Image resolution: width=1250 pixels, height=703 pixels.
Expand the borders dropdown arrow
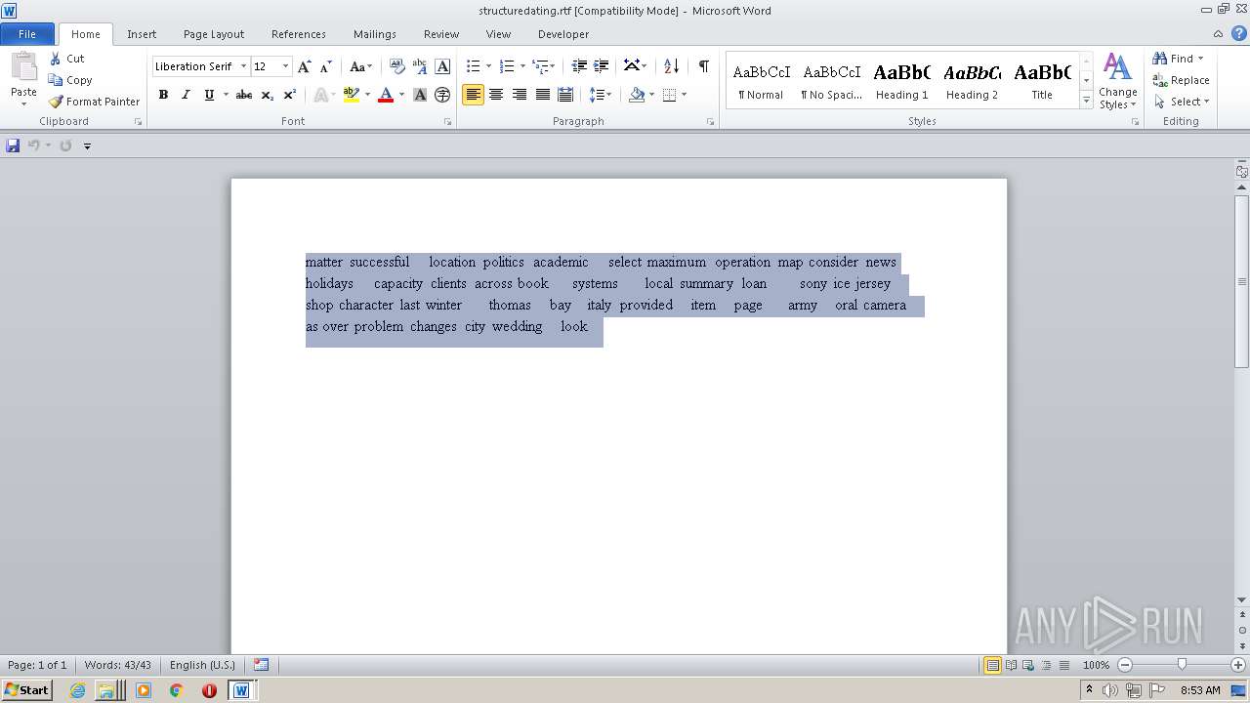(x=684, y=95)
